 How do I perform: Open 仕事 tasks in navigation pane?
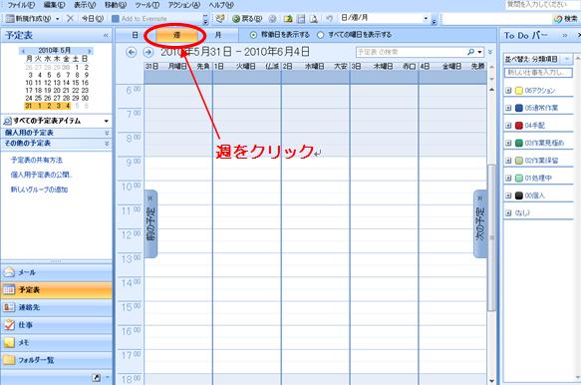(57, 325)
